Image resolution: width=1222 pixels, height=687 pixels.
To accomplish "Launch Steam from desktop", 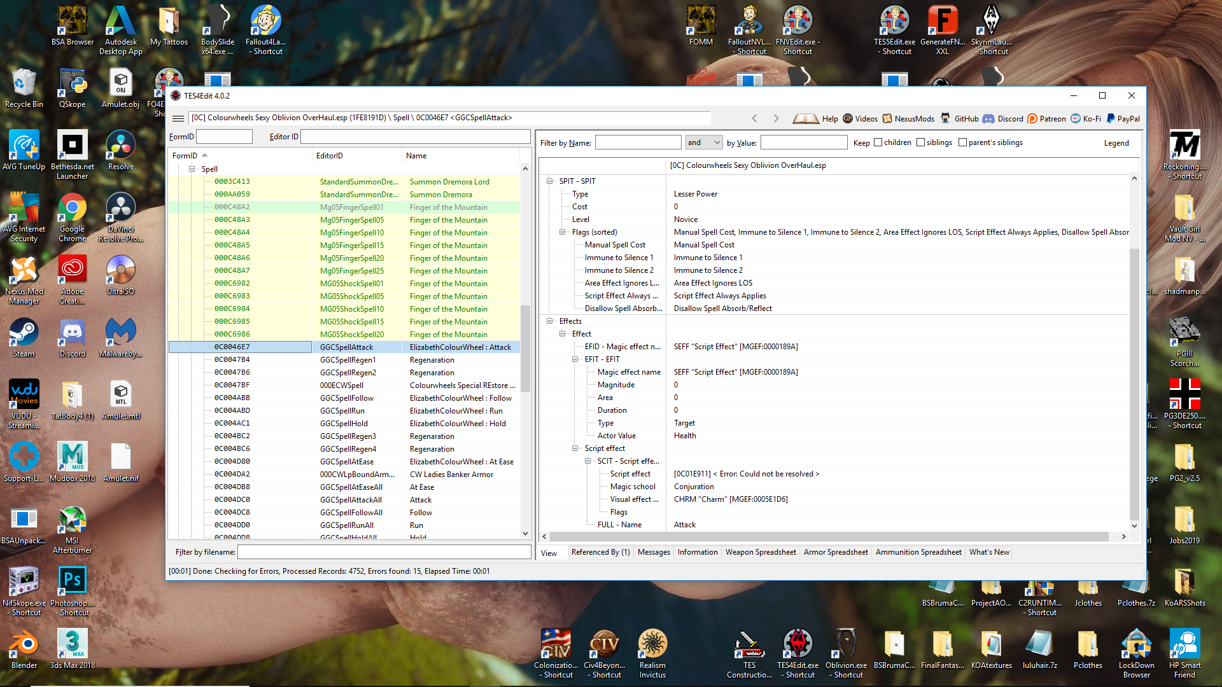I will pos(24,338).
